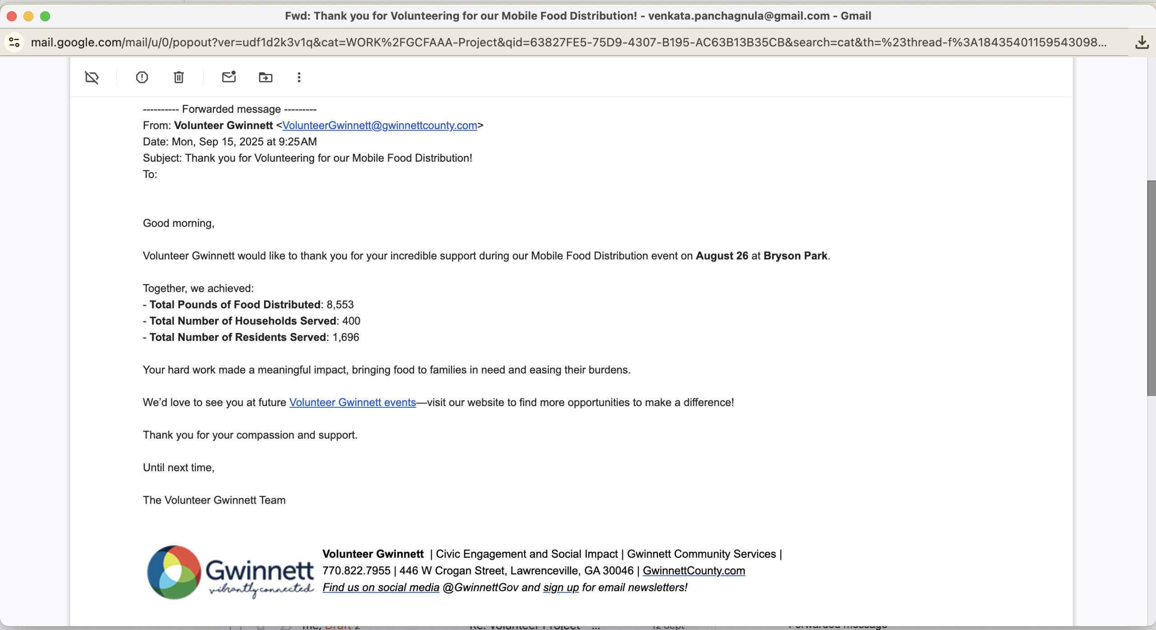Click the green full-screen window button
1156x630 pixels.
(x=45, y=16)
